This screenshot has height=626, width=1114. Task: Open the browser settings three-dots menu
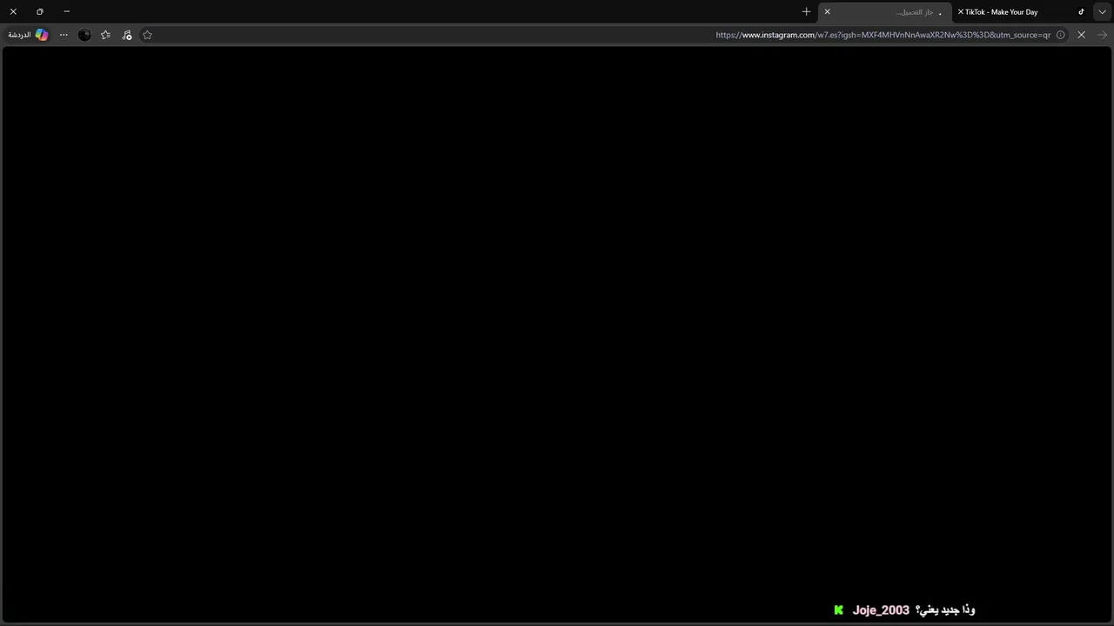click(64, 35)
